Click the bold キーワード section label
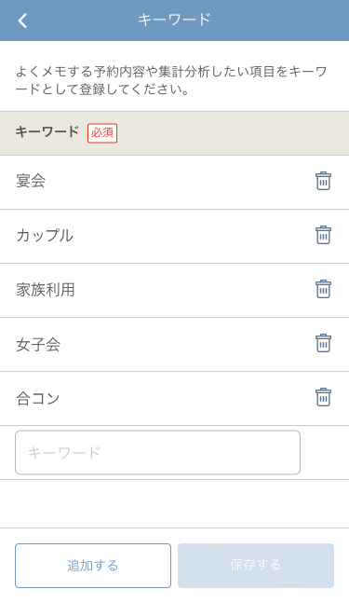Image resolution: width=349 pixels, height=603 pixels. click(47, 132)
